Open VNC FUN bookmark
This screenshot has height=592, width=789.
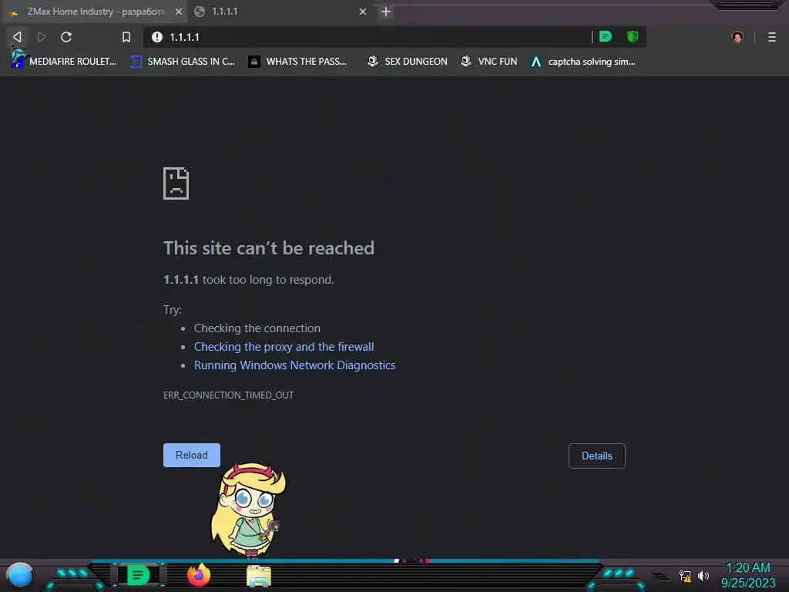coord(489,62)
